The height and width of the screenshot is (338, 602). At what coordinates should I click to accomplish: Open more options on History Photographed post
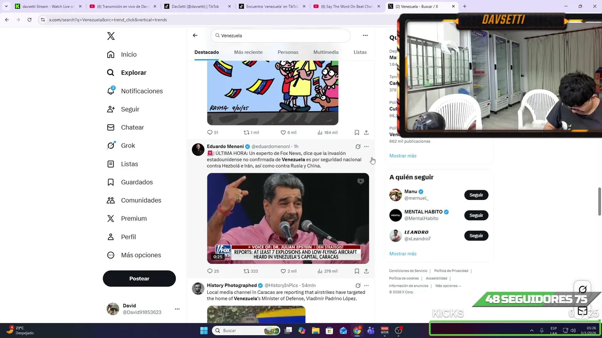coord(366,285)
